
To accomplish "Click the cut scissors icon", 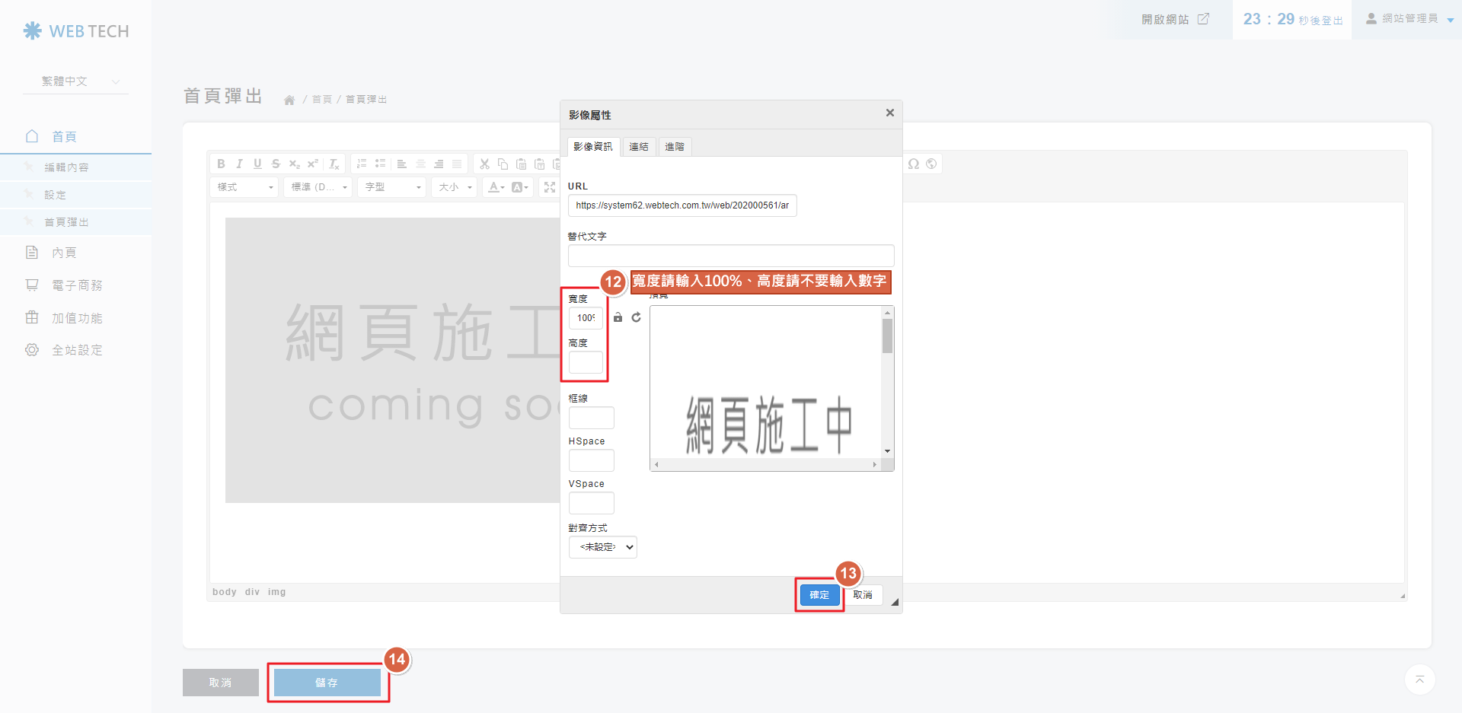I will coord(484,164).
